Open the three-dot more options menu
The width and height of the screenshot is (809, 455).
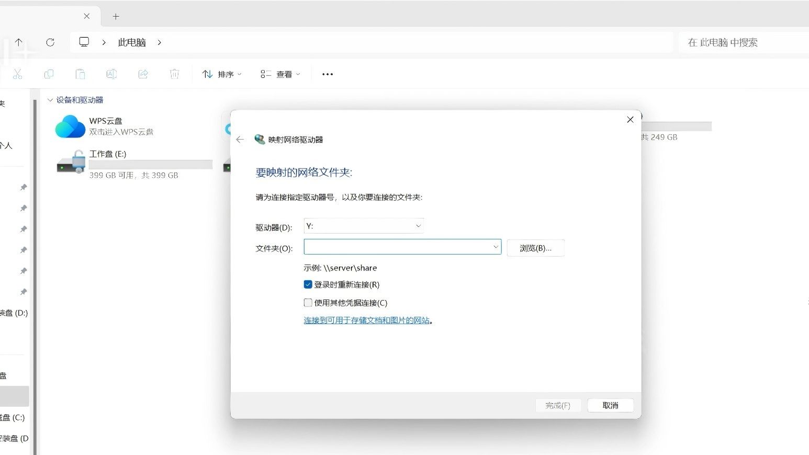[x=328, y=74]
